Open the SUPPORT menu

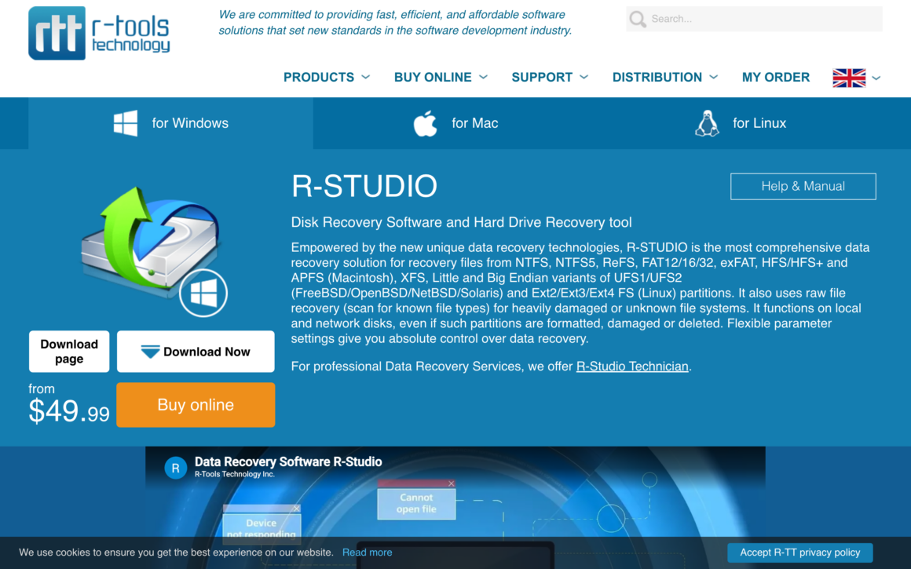coord(542,77)
